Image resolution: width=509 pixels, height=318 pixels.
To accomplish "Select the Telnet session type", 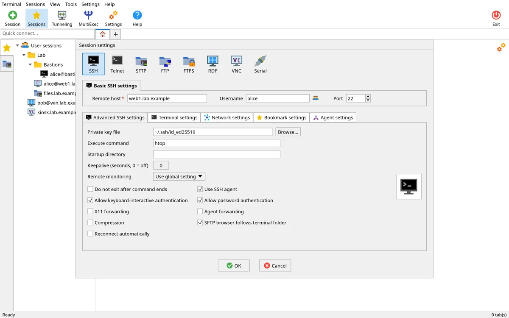I will (x=117, y=64).
